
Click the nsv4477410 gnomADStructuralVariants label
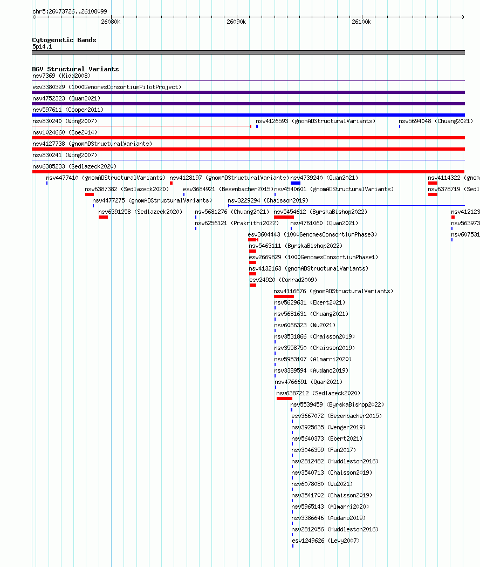coord(106,178)
